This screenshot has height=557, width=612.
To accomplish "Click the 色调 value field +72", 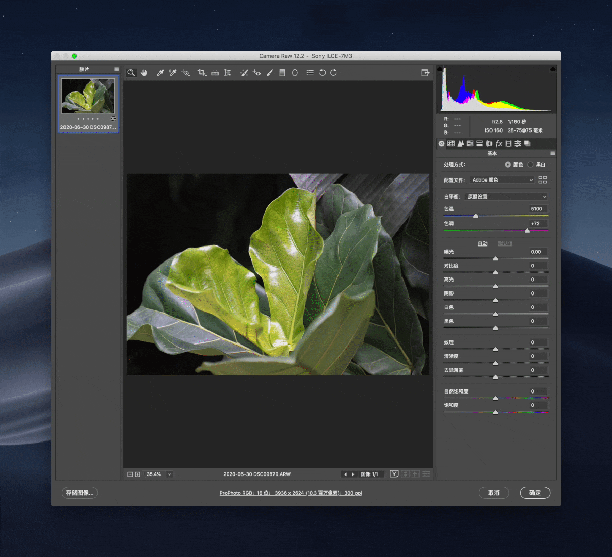I will coord(538,223).
